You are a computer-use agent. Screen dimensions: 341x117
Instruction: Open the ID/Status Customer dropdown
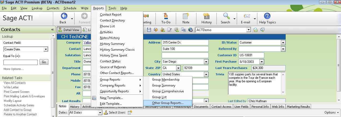pos(283,42)
